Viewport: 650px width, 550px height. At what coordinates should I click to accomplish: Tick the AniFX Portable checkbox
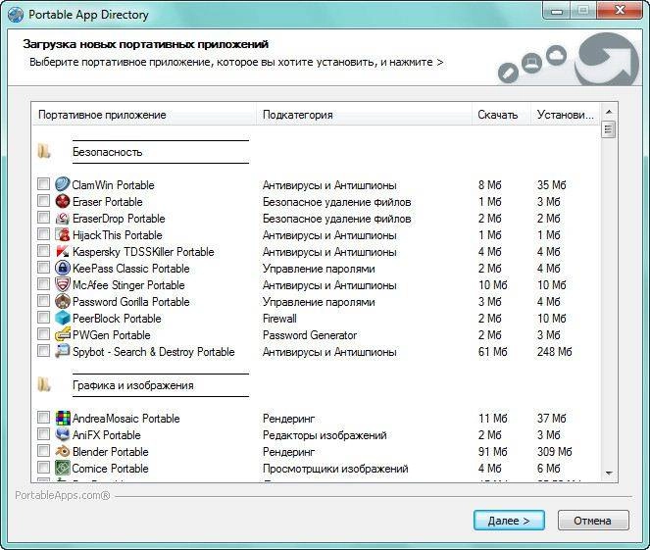coord(43,433)
